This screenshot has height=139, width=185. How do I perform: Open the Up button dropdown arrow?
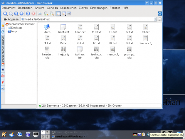[x=18, y=15]
